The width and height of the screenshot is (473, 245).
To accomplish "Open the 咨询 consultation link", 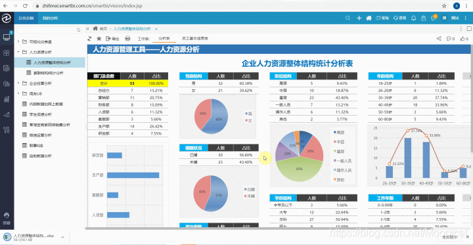I will [400, 18].
